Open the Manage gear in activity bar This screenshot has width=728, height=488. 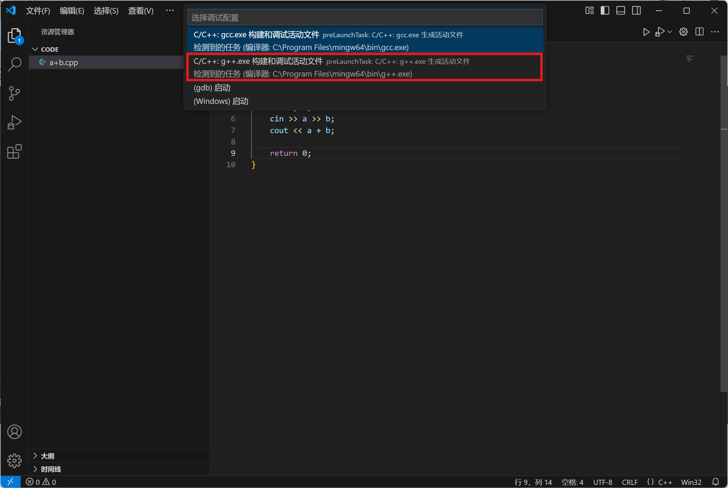coord(14,460)
